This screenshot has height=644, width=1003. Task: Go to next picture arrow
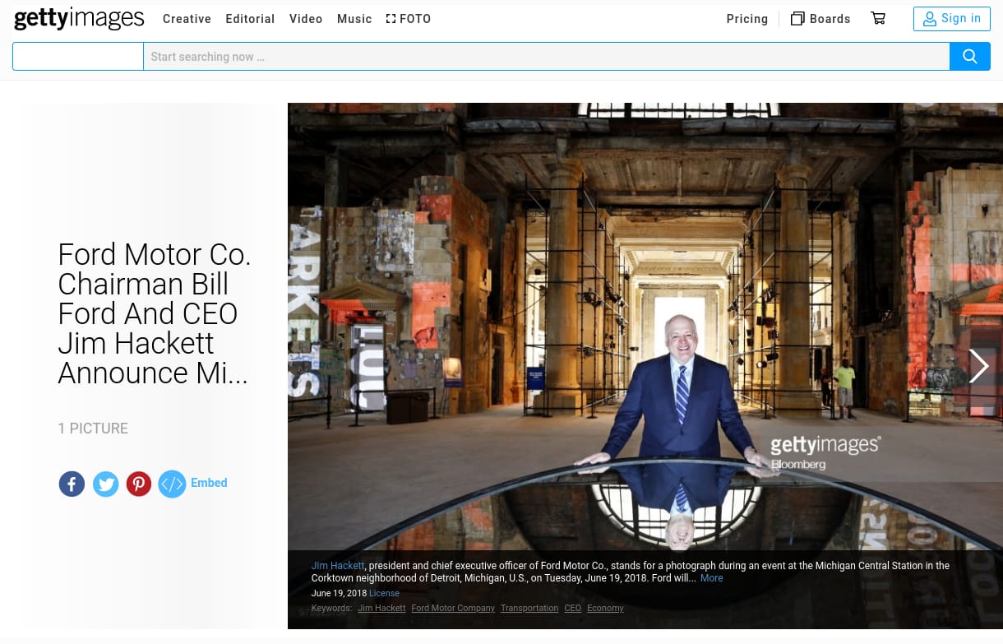tap(978, 366)
